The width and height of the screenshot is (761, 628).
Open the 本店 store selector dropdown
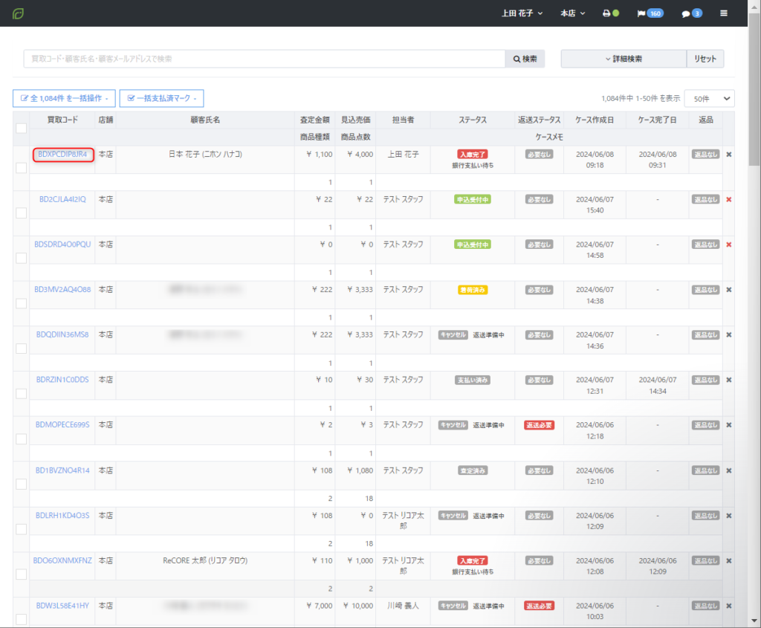(573, 13)
